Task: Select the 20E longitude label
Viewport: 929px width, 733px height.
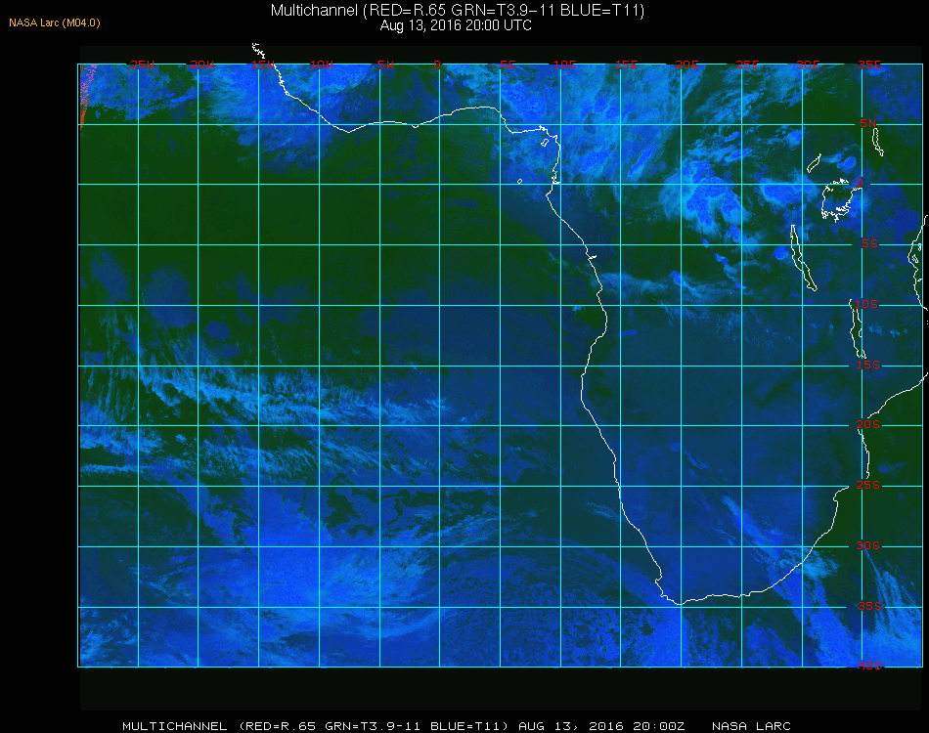Action: 686,65
